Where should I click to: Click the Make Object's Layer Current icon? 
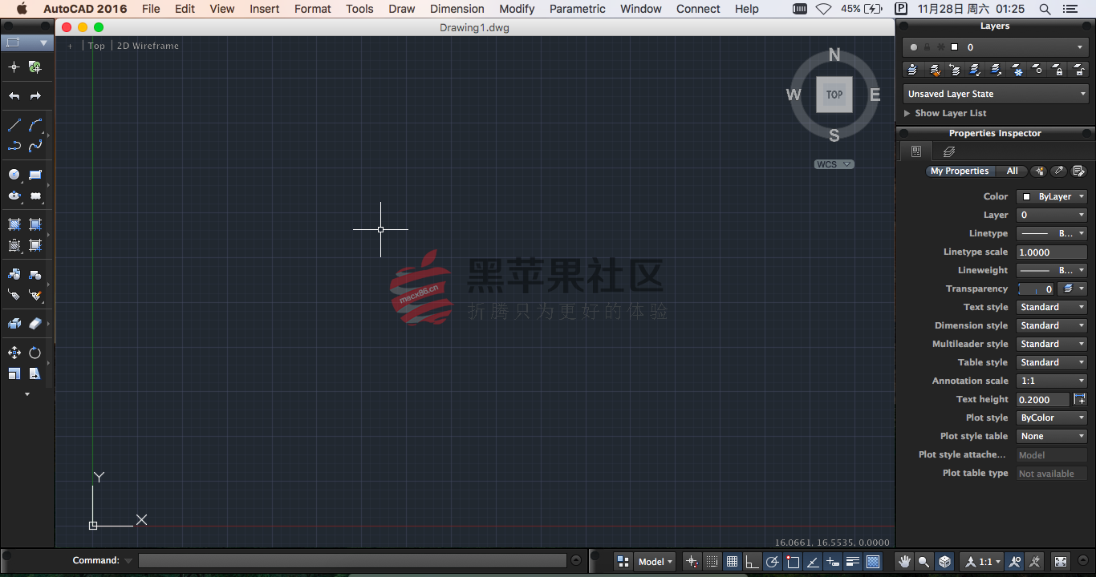tap(911, 70)
